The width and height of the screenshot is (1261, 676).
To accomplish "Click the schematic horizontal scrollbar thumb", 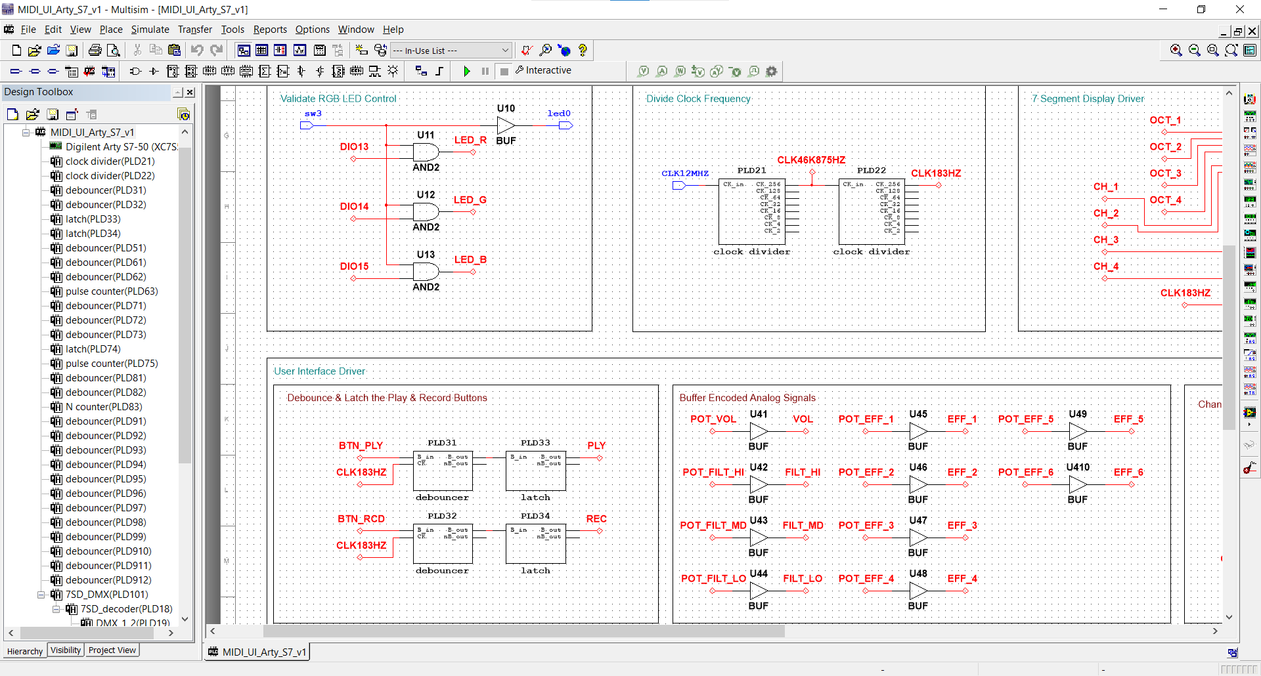I will [x=523, y=631].
